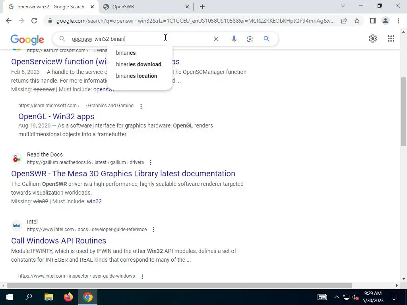This screenshot has width=407, height=305.
Task: Close the Google Search tab
Action: tap(92, 7)
